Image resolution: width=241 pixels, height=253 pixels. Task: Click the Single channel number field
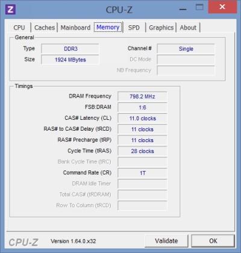[186, 49]
